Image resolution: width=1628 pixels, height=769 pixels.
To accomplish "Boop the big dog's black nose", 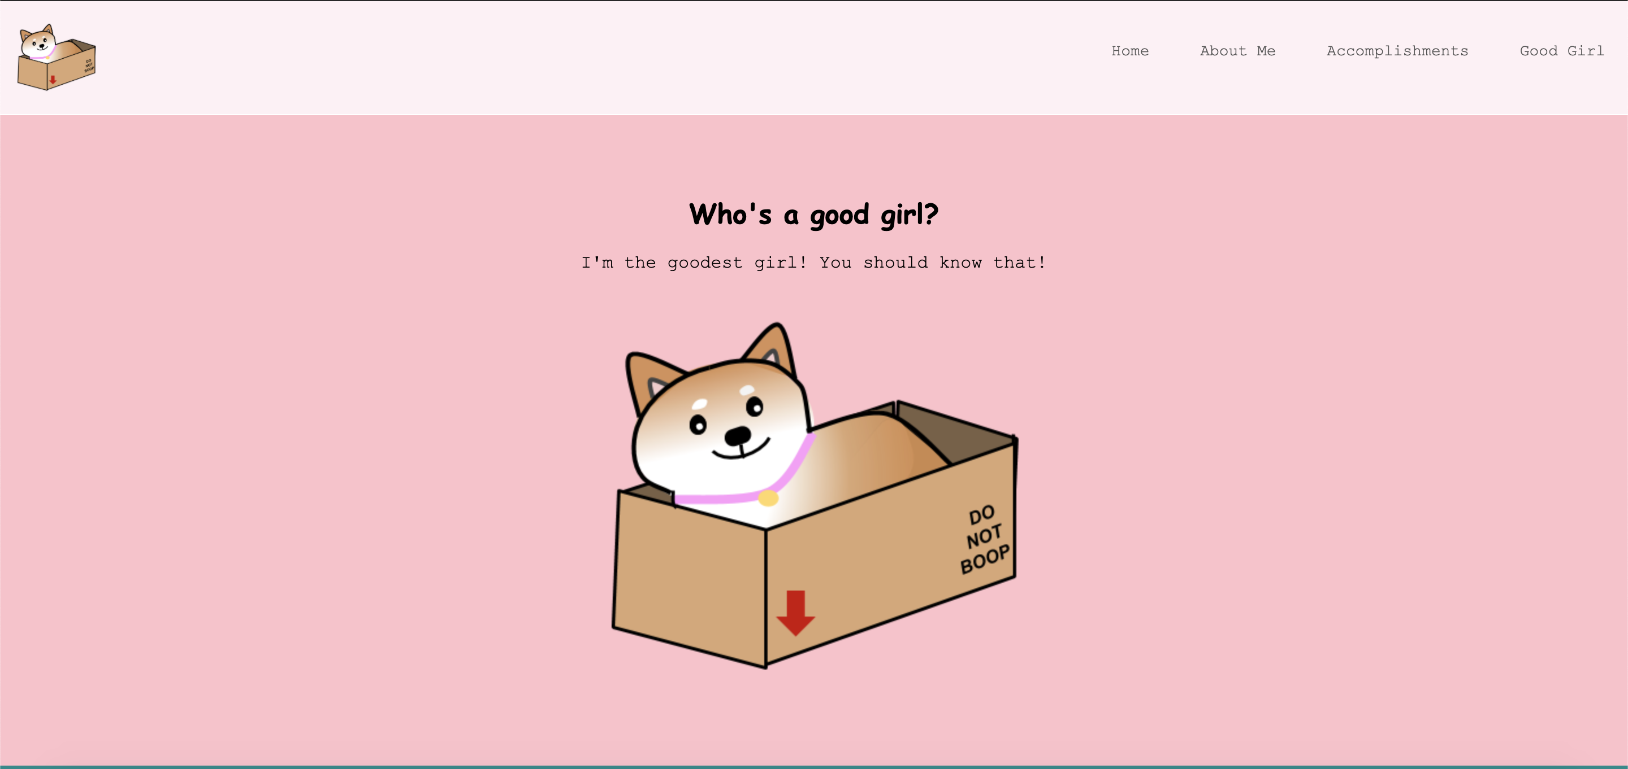I will (737, 435).
